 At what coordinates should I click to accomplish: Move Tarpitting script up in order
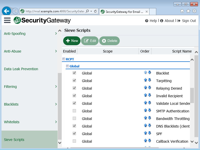tap(145, 80)
